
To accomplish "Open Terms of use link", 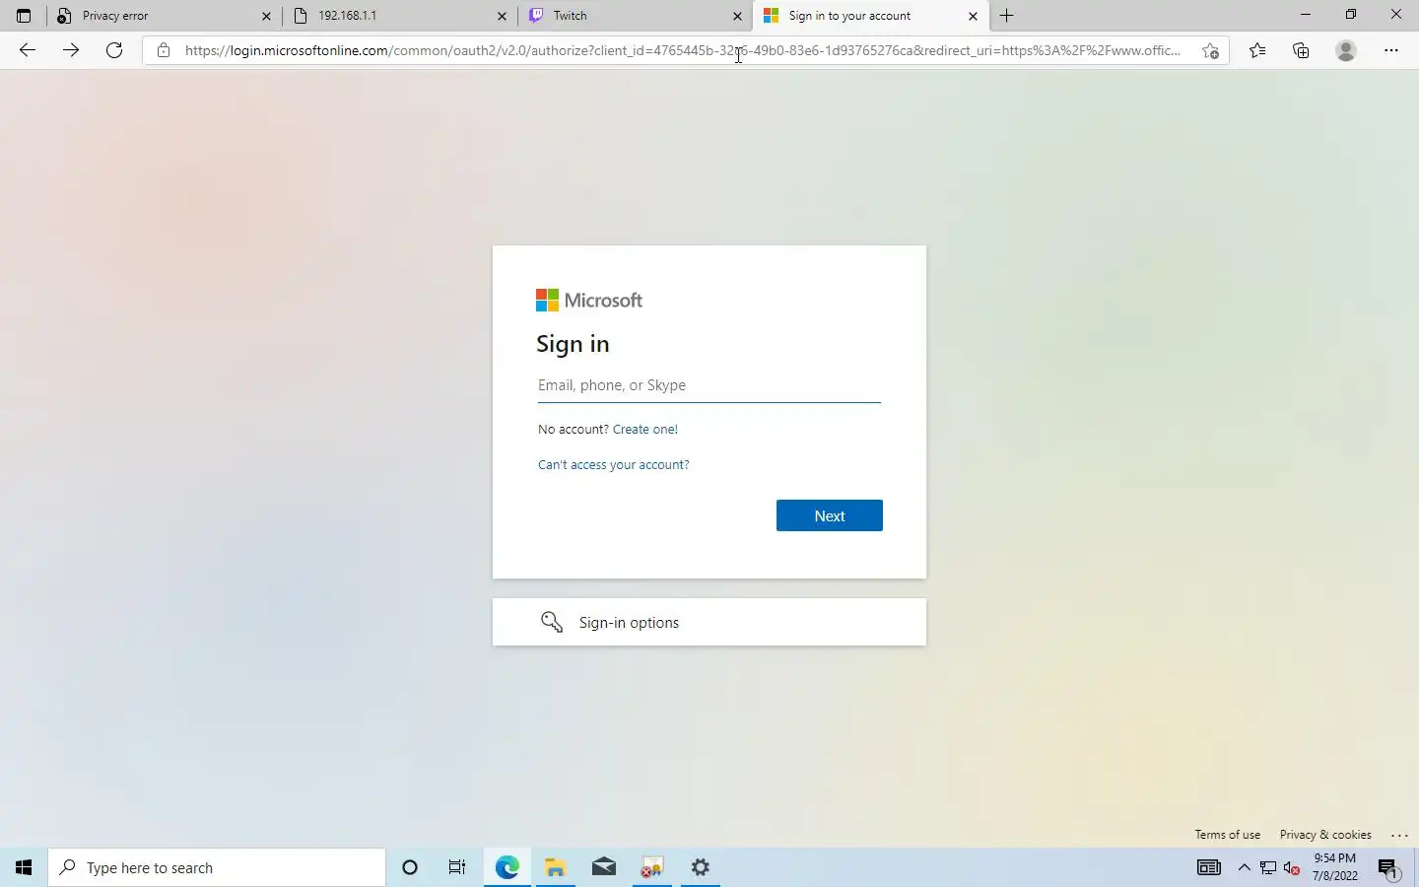I will [x=1228, y=835].
